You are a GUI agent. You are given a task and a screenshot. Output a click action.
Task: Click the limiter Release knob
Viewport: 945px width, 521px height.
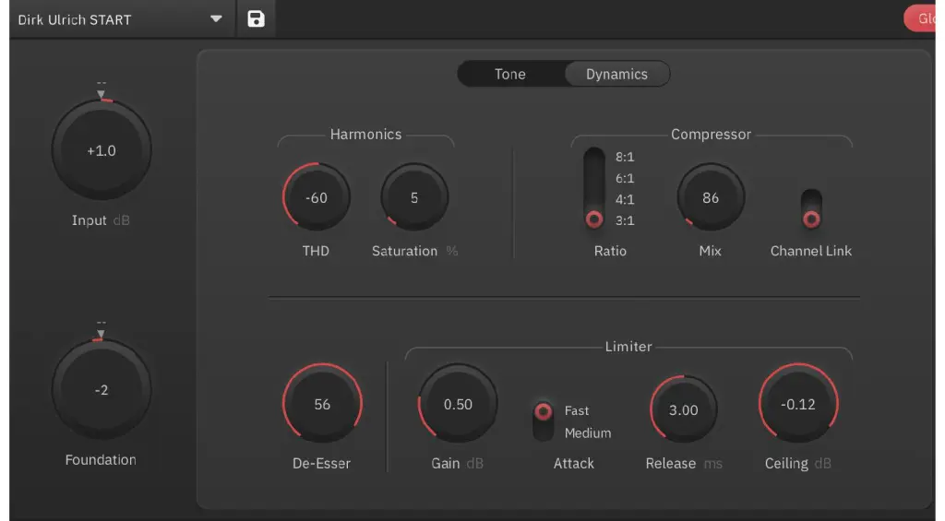click(x=684, y=409)
